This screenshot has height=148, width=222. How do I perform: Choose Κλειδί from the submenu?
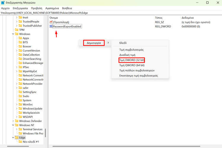pyautogui.click(x=123, y=43)
